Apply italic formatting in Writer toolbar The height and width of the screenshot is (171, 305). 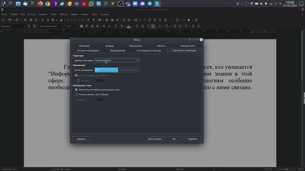[87, 26]
